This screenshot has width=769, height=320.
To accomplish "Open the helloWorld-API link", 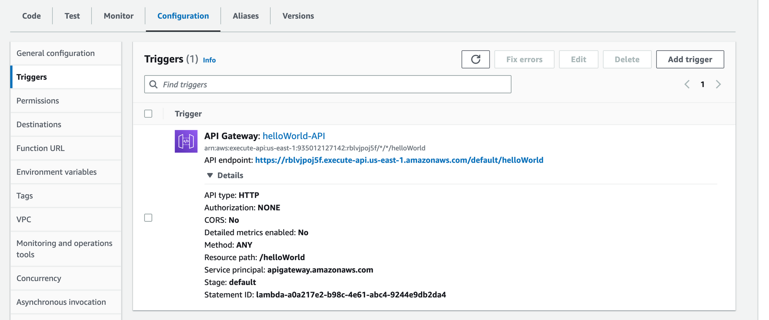I will tap(294, 136).
